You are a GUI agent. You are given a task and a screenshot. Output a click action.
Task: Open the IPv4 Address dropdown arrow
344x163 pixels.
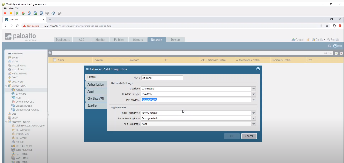click(253, 99)
